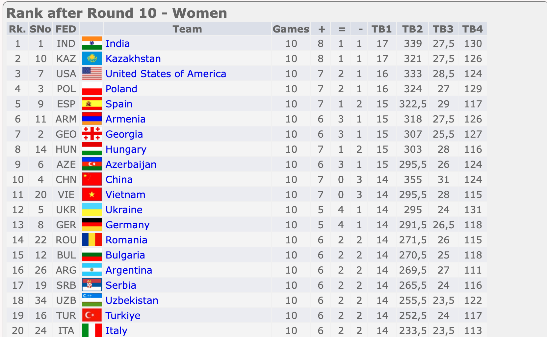Screen dimensions: 547x337
Task: Open the Ukraine team link
Action: (124, 210)
